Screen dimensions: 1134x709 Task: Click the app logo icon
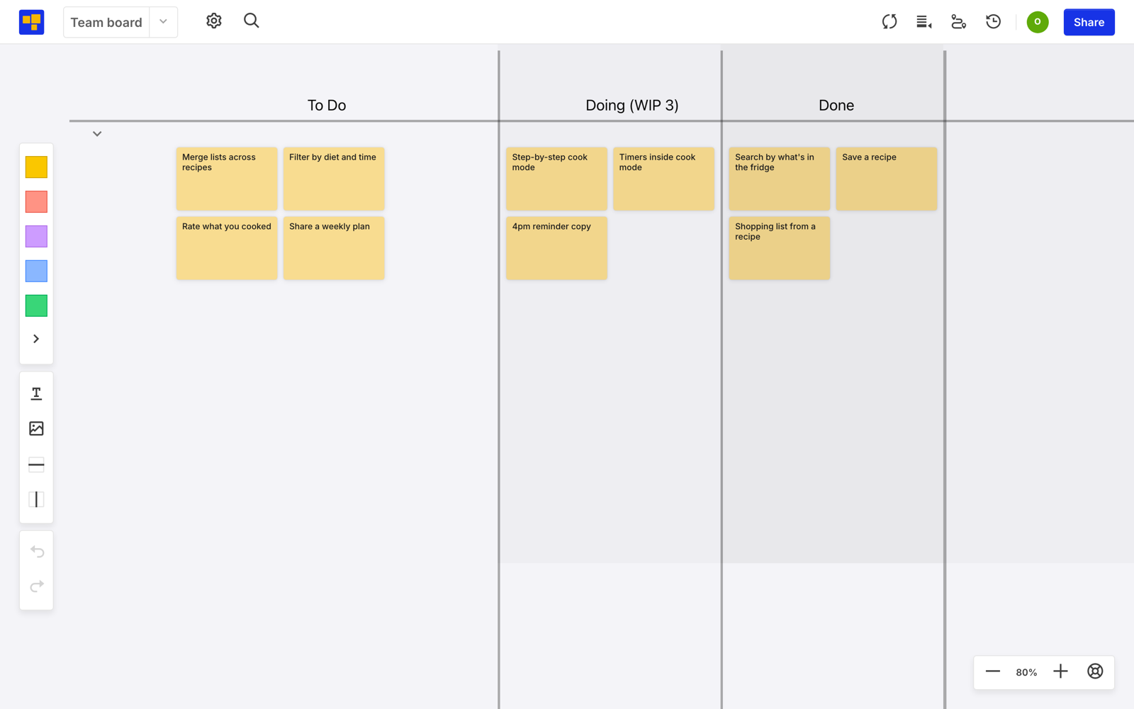tap(31, 22)
